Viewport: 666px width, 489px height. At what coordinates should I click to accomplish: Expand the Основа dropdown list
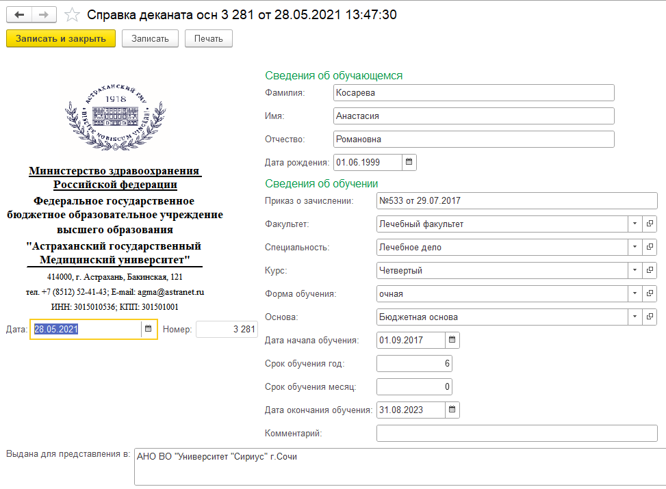635,317
